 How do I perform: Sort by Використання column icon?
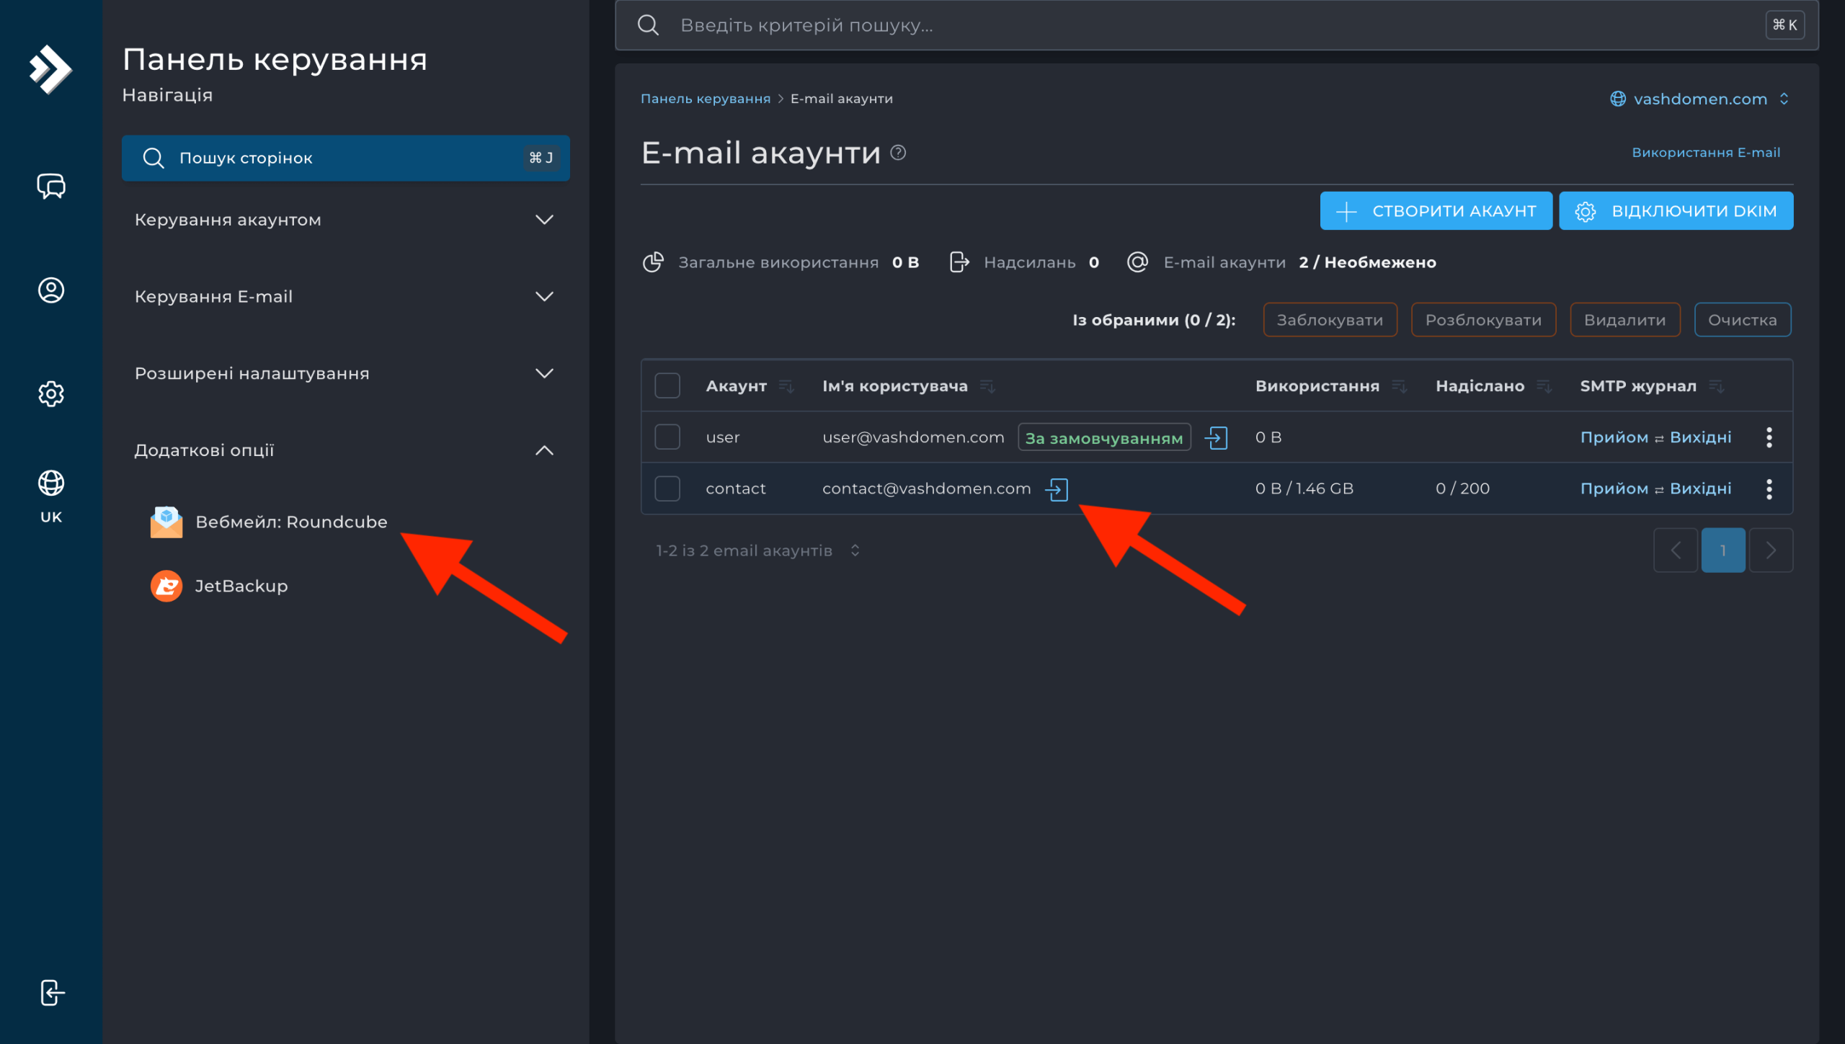pyautogui.click(x=1400, y=387)
